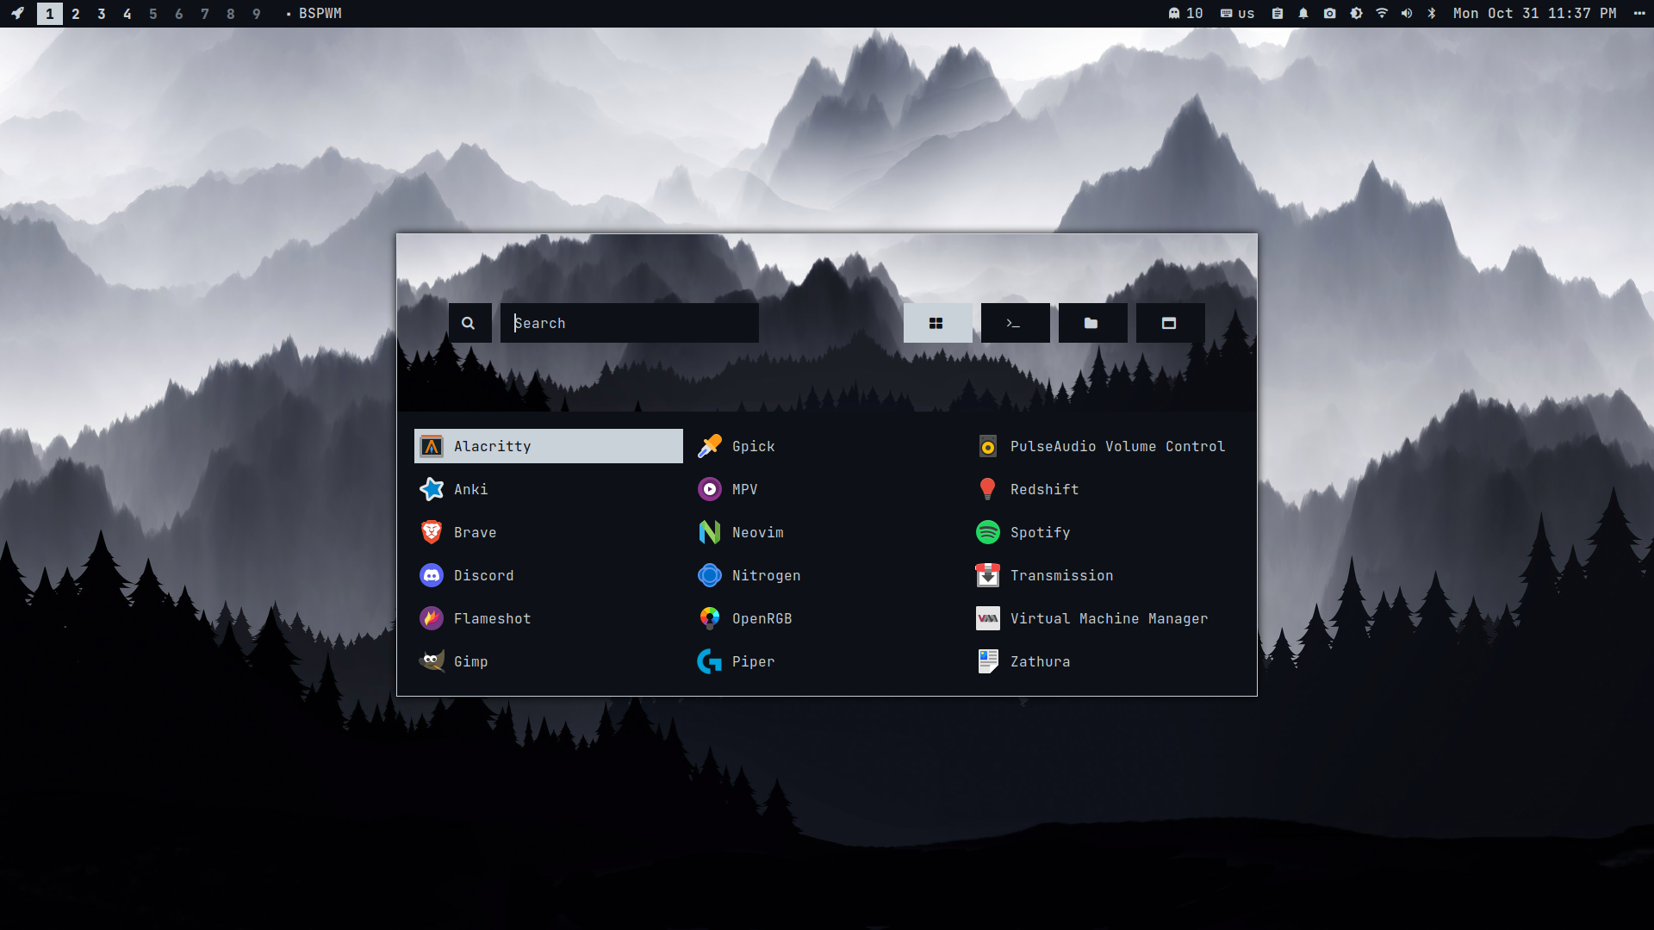Open the volume control in status bar
This screenshot has width=1654, height=930.
click(x=1407, y=14)
